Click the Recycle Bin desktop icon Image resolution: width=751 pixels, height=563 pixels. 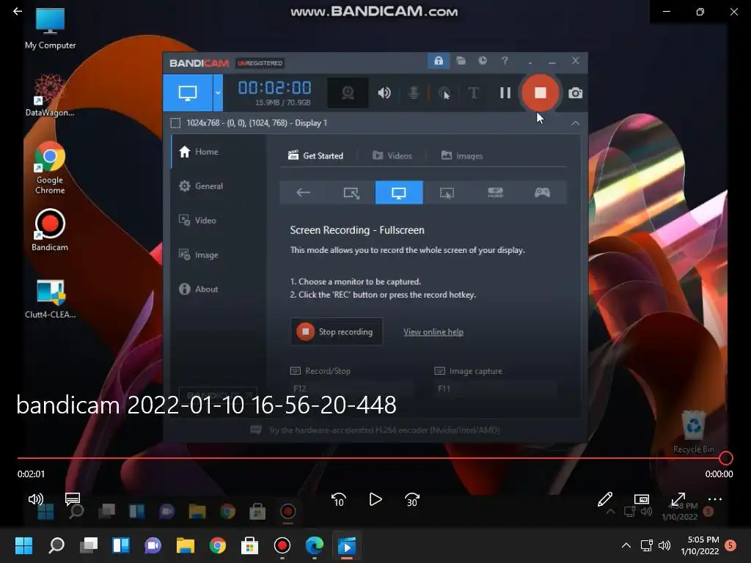click(x=693, y=432)
